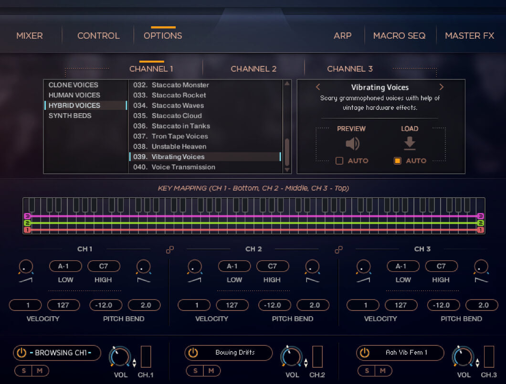
Task: Select the CHANNEL 3 tab
Action: (350, 69)
